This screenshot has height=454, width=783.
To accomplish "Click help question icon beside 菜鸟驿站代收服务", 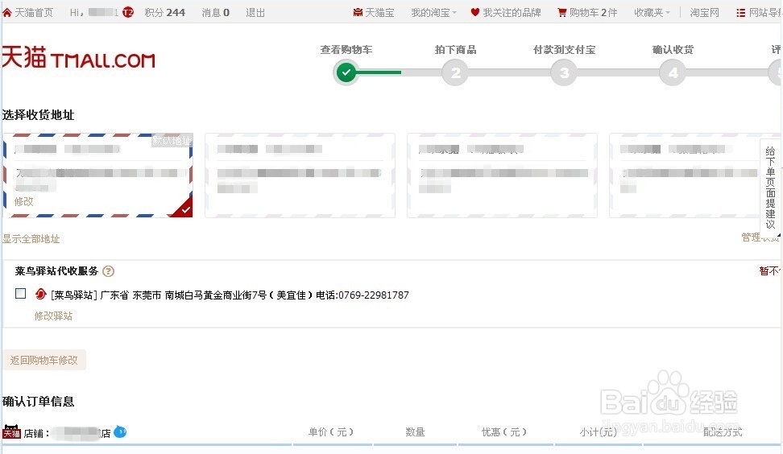I will pos(109,271).
